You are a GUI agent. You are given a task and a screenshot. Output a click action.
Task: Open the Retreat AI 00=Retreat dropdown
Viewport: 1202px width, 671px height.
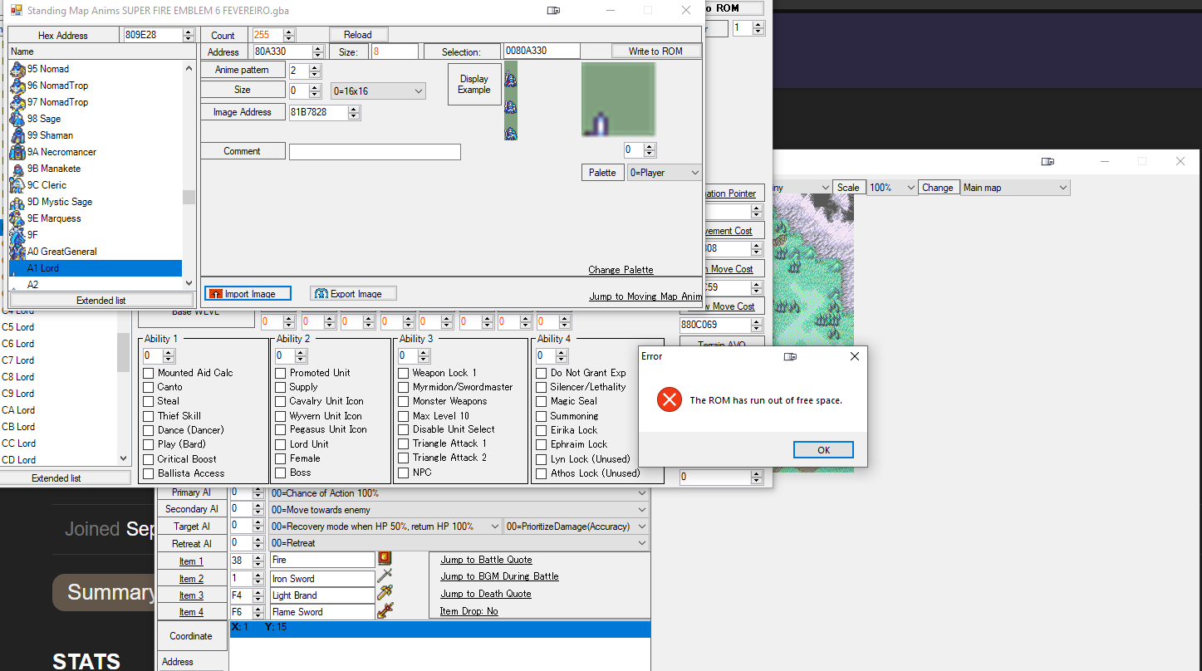click(459, 543)
